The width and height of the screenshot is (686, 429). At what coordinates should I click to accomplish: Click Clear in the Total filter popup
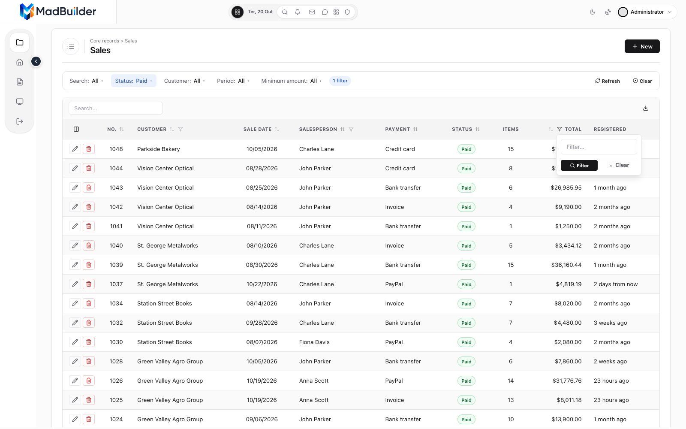coord(619,165)
